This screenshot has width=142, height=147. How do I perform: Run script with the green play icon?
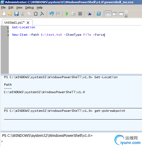click(67, 14)
